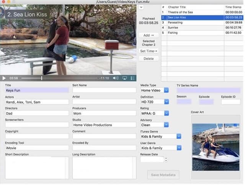Click the Playhead time 00:03:58.25
Screen dimensions: 245x185
(x=149, y=23)
